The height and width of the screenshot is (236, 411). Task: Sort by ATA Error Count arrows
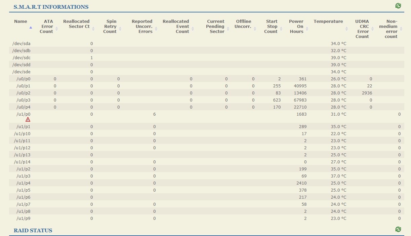[56, 29]
